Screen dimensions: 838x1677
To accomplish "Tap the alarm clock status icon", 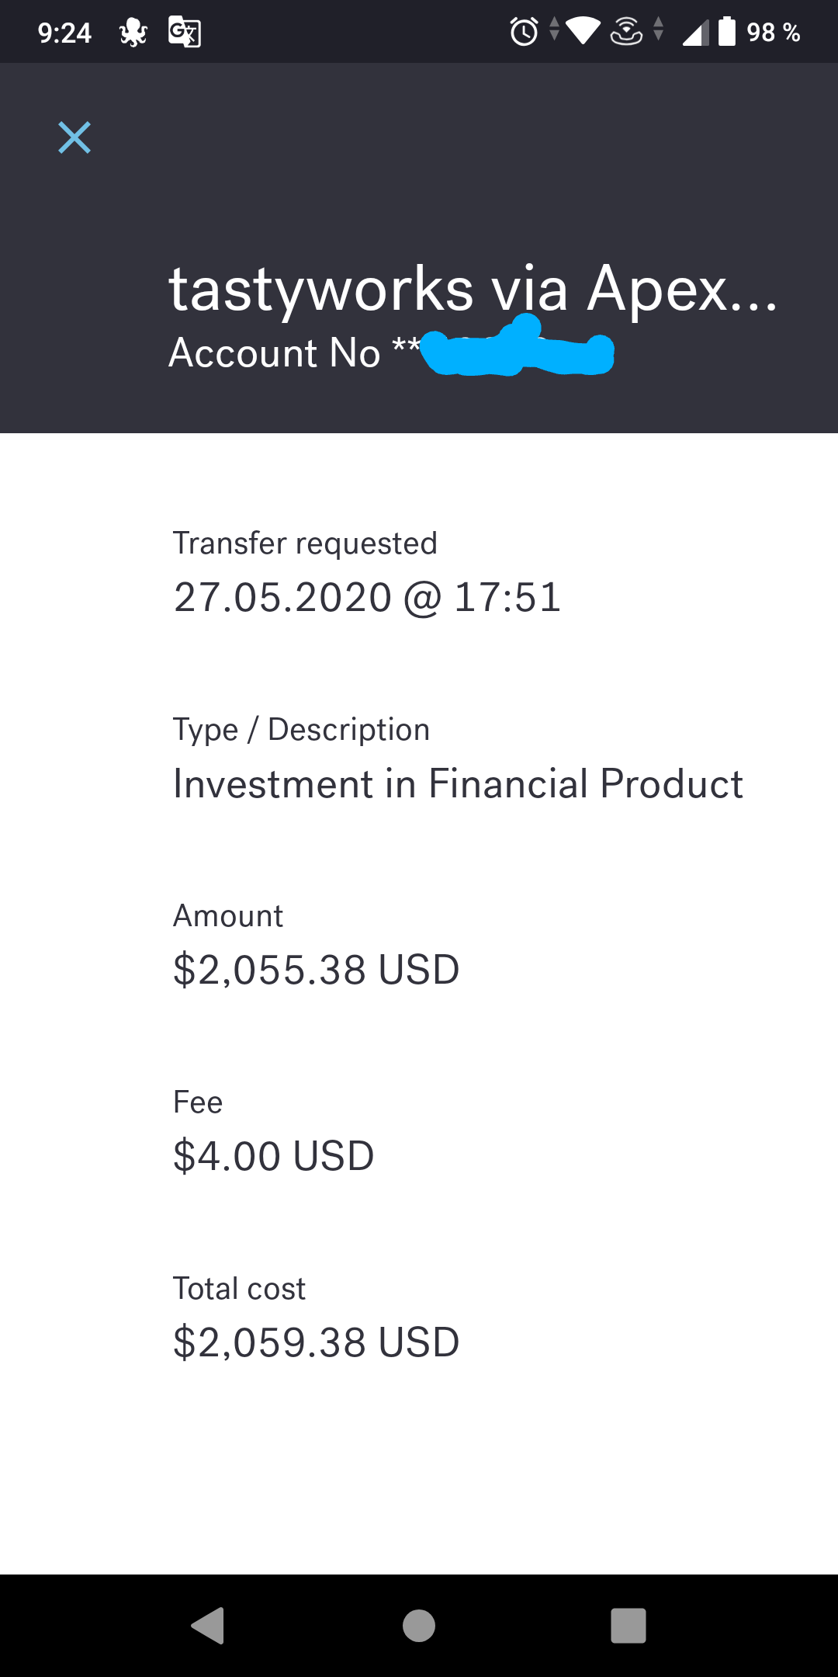I will point(524,32).
